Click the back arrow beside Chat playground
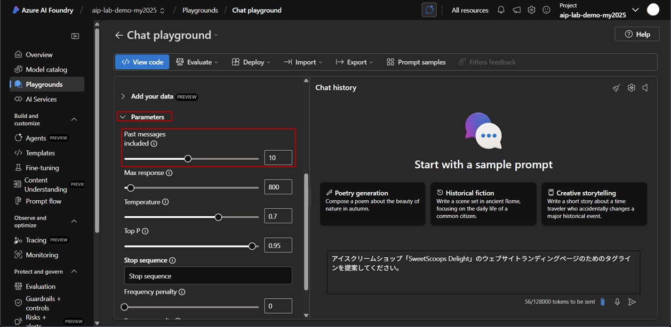671x327 pixels. (119, 35)
